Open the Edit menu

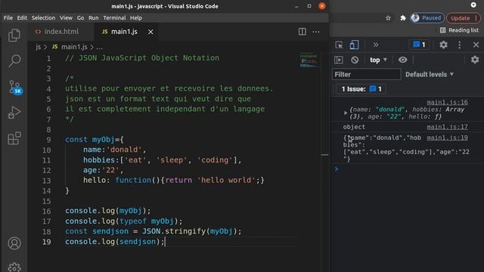22,18
